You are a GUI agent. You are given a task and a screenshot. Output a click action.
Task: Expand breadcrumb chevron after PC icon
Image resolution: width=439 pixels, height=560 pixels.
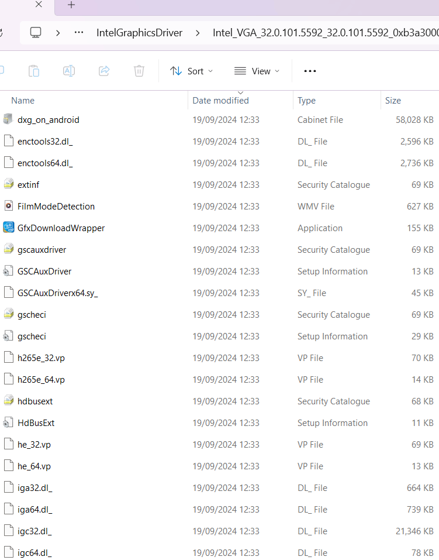58,33
